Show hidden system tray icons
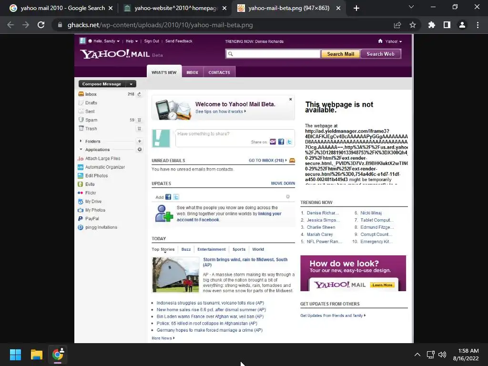488x366 pixels. [x=417, y=355]
